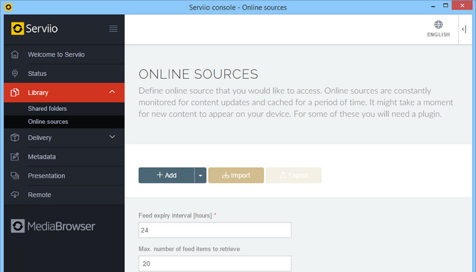Click the Import button
Screen dimensions: 476x272
[236, 175]
